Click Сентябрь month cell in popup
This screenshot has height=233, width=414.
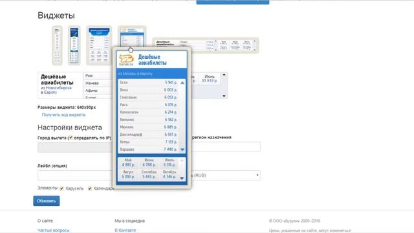click(x=149, y=174)
